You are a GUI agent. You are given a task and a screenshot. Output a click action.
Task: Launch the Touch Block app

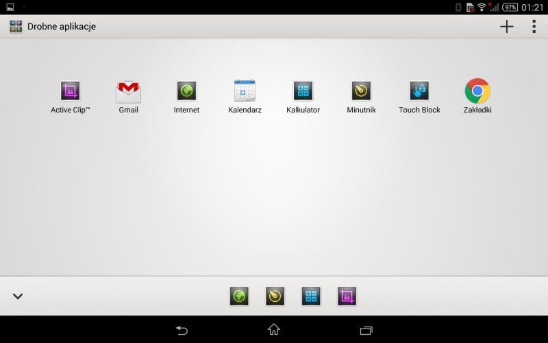[x=419, y=96]
